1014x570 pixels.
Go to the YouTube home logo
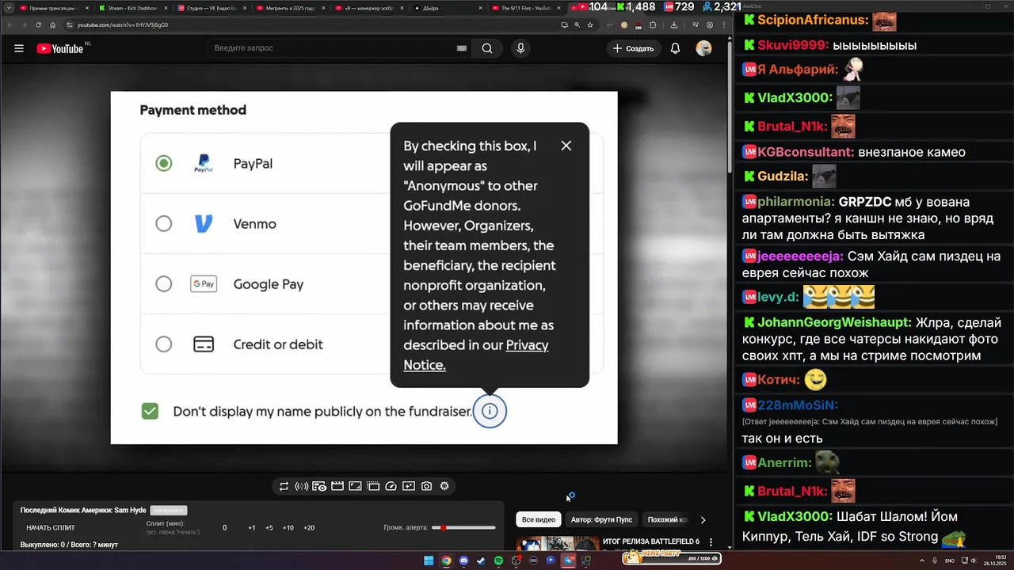click(59, 48)
